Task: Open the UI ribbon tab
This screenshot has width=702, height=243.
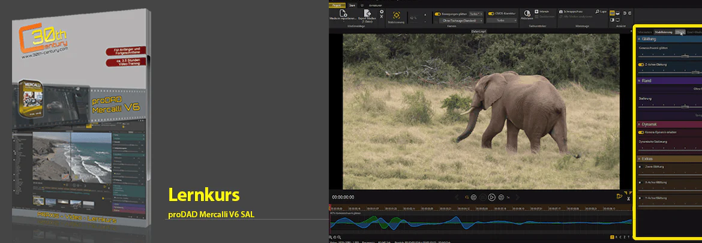Action: click(x=362, y=5)
